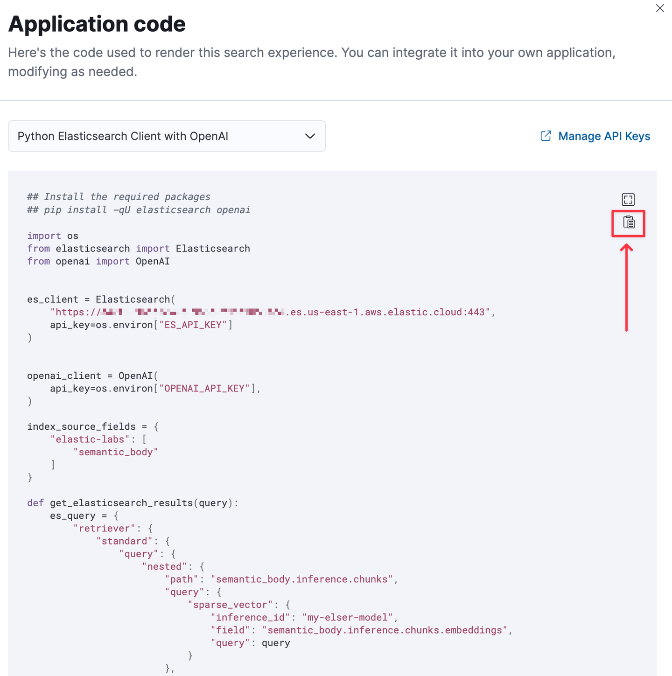Click the "ES_API_KEY" string in code

coord(193,325)
